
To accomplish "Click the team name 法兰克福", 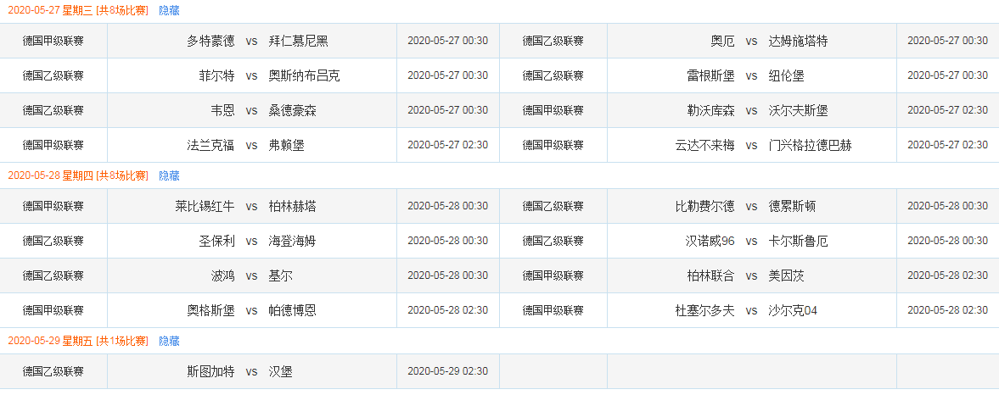I will point(210,146).
